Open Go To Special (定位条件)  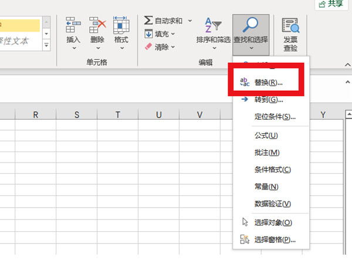click(275, 117)
